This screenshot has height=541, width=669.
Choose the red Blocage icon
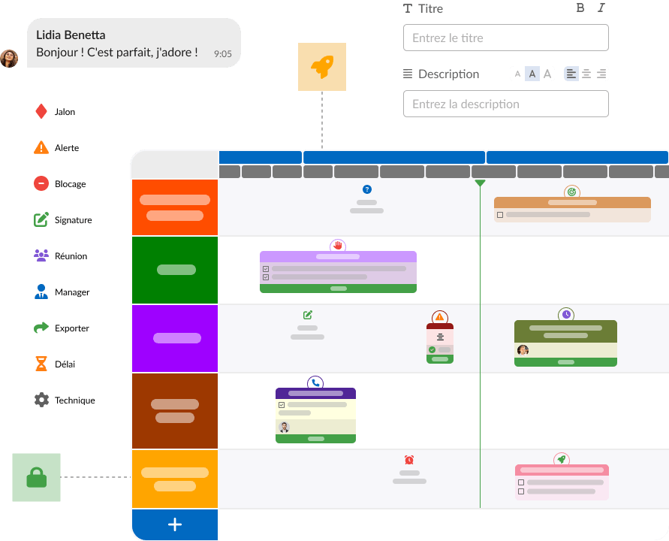pos(41,183)
